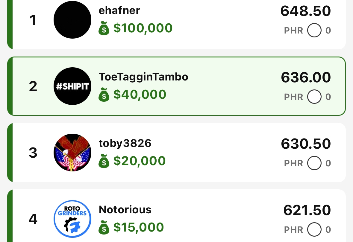The width and height of the screenshot is (353, 242).
Task: Select the rank 3 number
Action: coord(33,153)
